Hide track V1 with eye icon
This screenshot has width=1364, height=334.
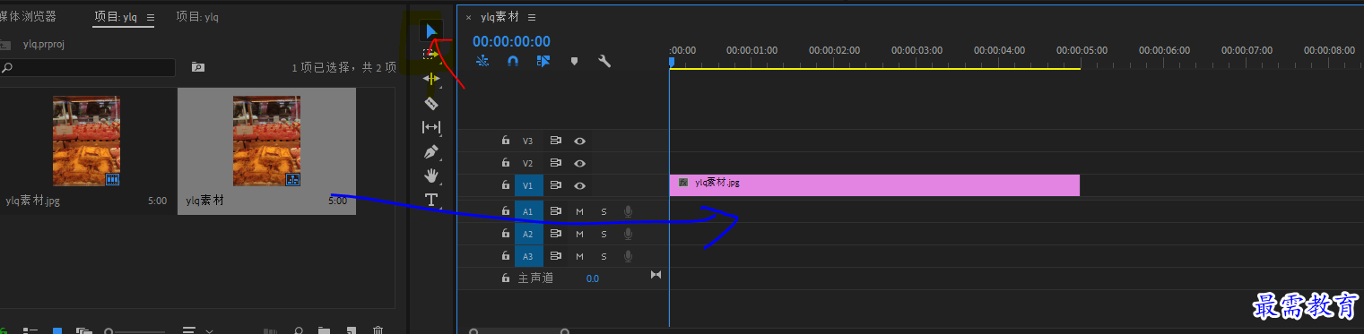tap(580, 185)
